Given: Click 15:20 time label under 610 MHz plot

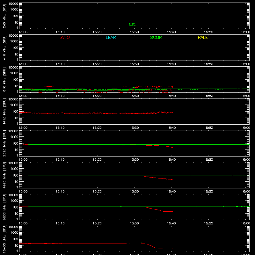Looking at the screenshot, I should (97, 96).
